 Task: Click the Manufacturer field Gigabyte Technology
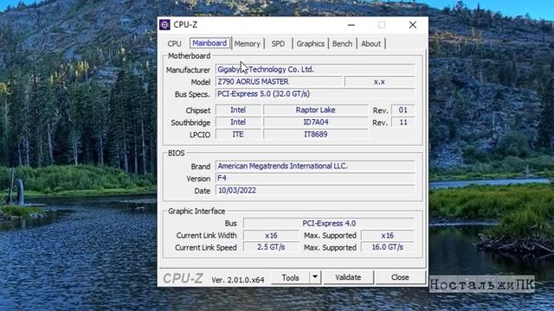tap(315, 69)
